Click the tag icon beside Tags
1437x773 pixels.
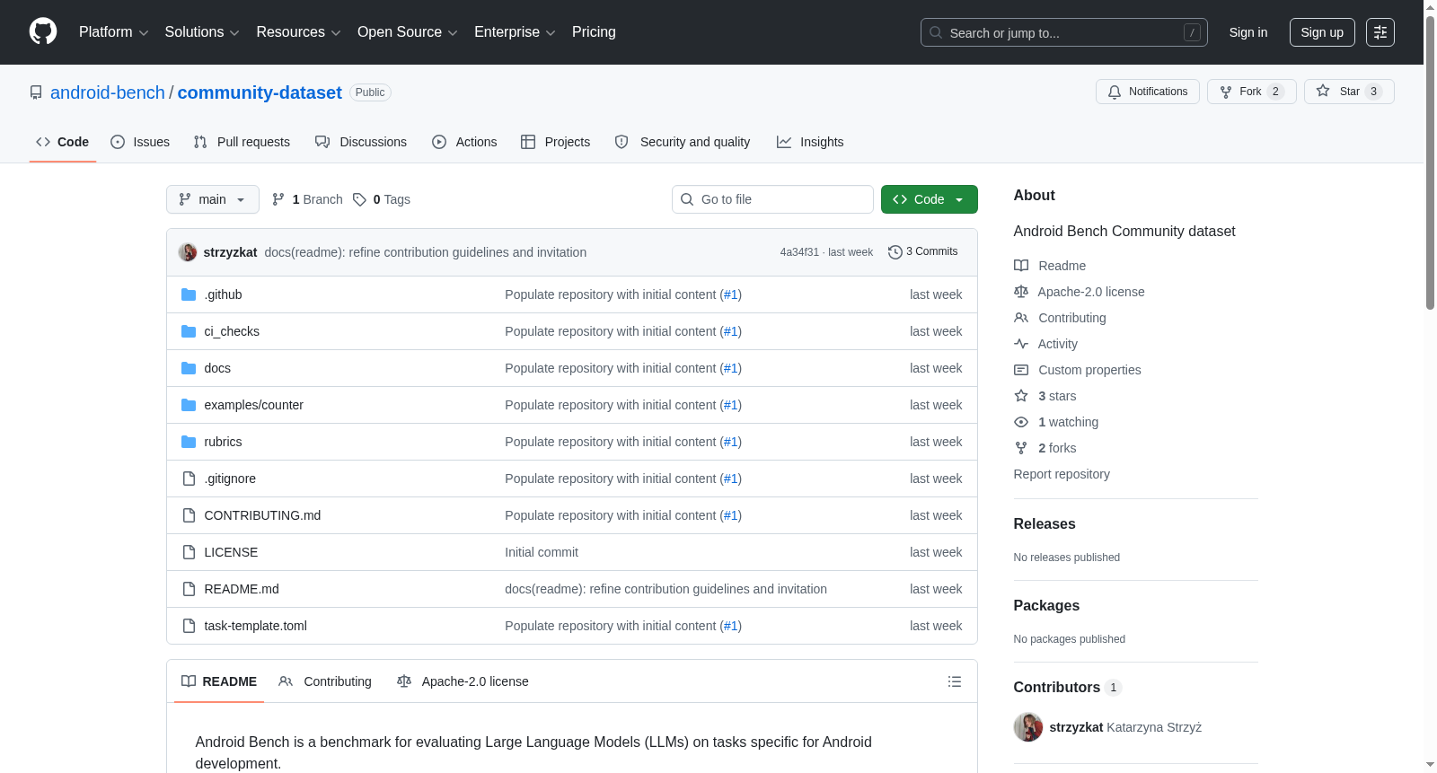[x=359, y=199]
